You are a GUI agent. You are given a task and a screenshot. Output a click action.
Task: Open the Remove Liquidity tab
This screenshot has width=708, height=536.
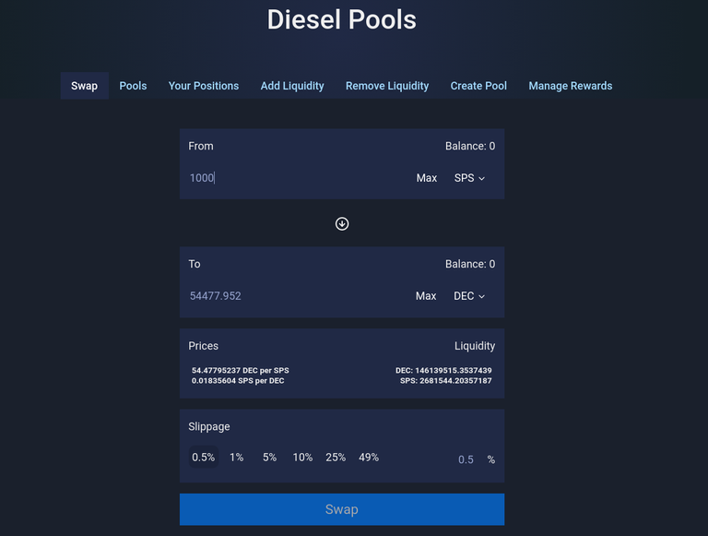[x=387, y=86]
